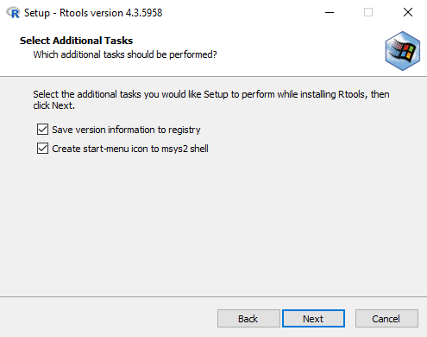Go to the previous page with Back
This screenshot has height=337, width=427.
click(x=248, y=319)
